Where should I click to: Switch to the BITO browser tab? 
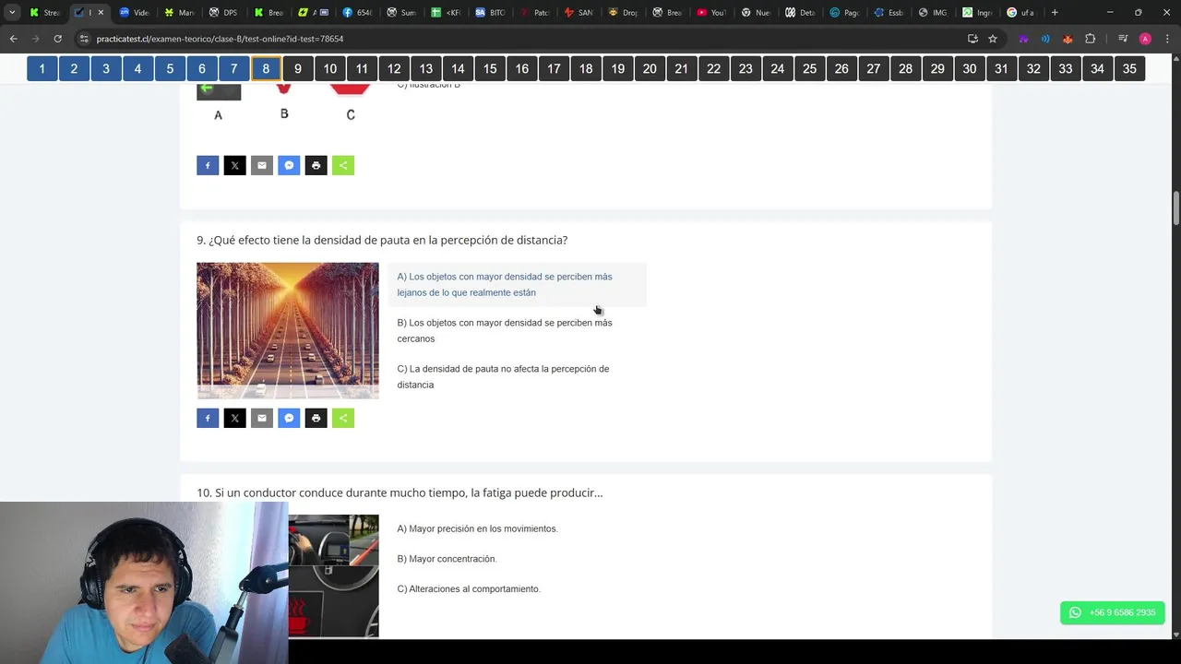pos(490,13)
